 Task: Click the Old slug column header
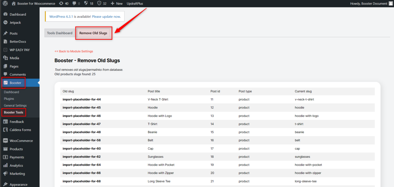click(68, 91)
